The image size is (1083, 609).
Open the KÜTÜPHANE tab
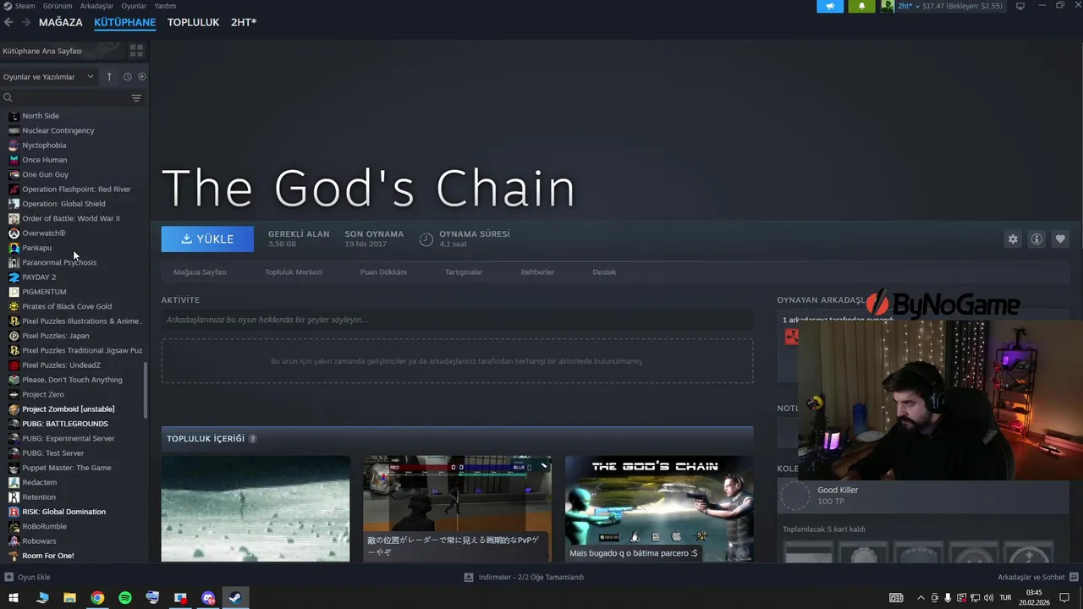coord(125,22)
